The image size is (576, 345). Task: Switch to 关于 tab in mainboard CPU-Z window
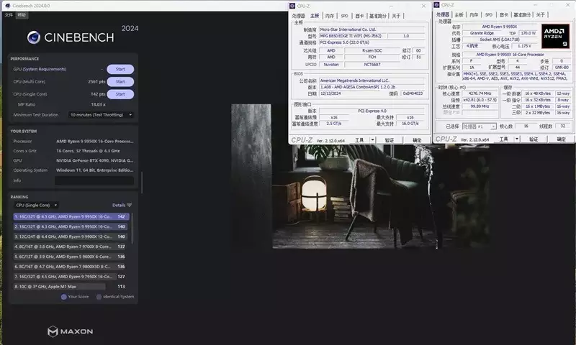pos(396,16)
